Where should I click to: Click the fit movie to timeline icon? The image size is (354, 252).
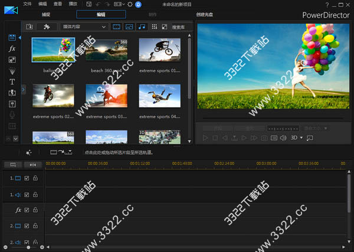[x=33, y=165]
